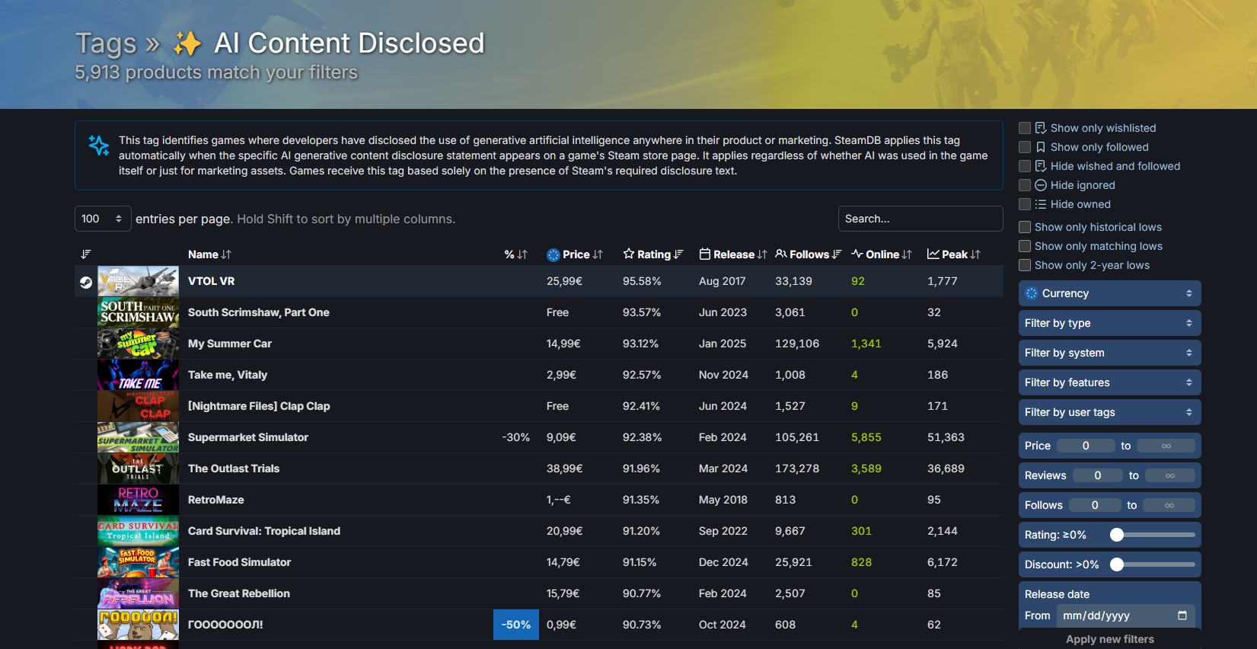Viewport: 1257px width, 649px height.
Task: Open Filter by features dropdown
Action: pyautogui.click(x=1109, y=382)
